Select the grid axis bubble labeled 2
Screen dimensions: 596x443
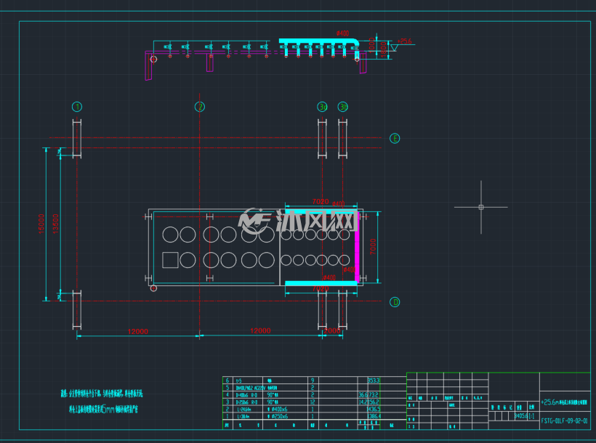coord(200,107)
